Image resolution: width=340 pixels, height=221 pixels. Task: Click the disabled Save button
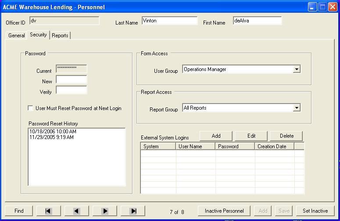(x=284, y=211)
